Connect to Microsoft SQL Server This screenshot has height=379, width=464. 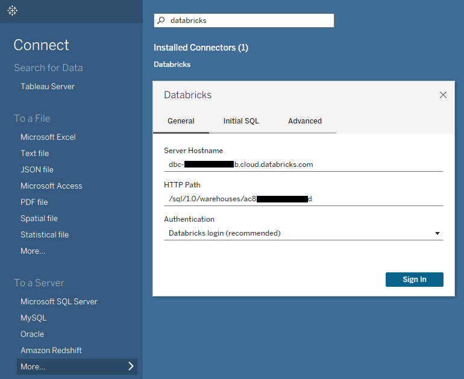(58, 301)
